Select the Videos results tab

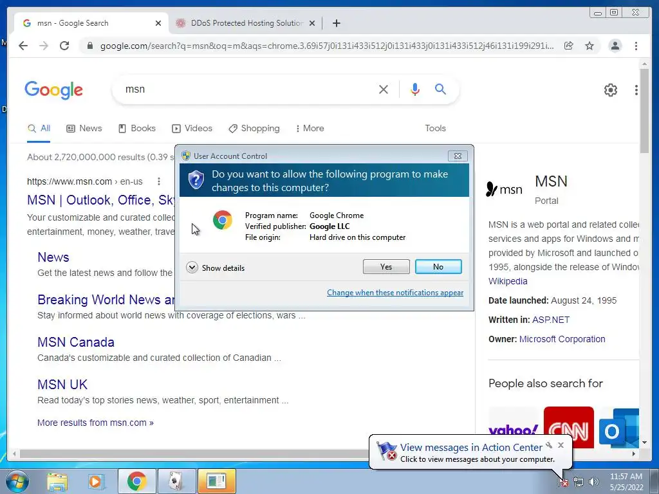(192, 128)
